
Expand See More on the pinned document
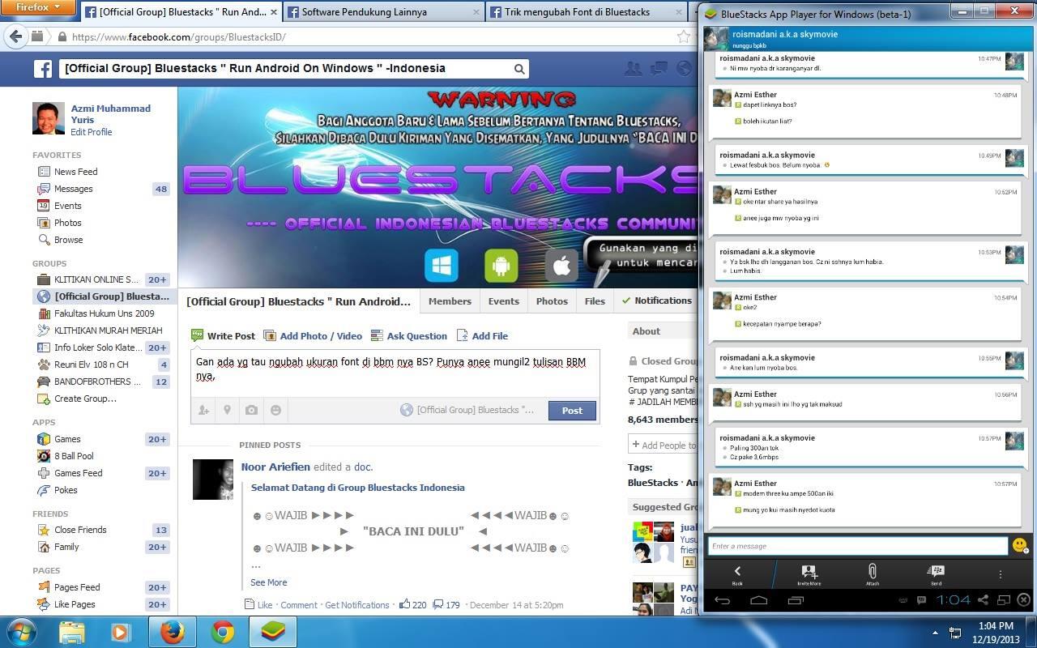[x=268, y=582]
